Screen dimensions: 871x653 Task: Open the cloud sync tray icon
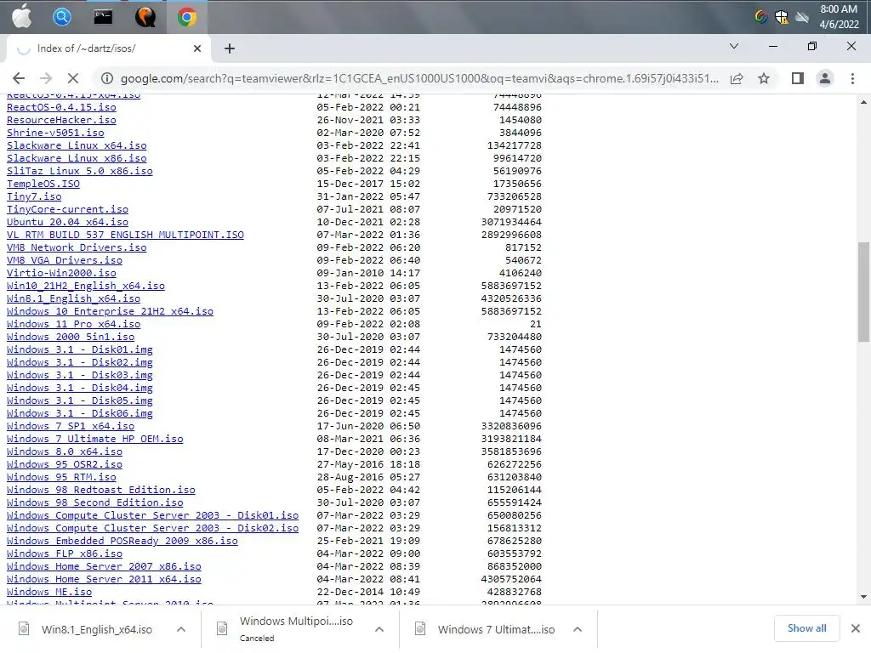802,17
